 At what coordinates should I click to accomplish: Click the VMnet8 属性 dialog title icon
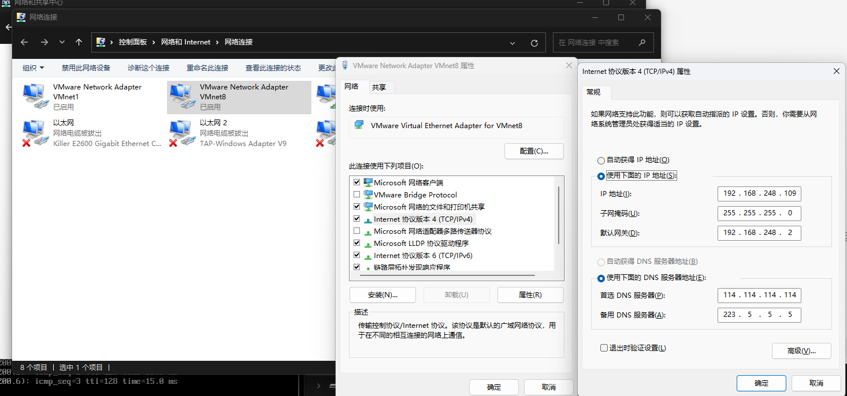click(x=345, y=65)
